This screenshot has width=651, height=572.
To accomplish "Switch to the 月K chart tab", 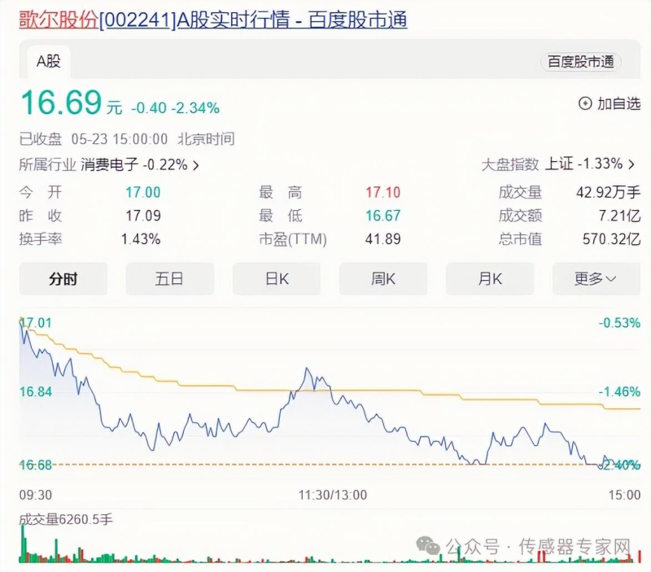I will tap(490, 278).
